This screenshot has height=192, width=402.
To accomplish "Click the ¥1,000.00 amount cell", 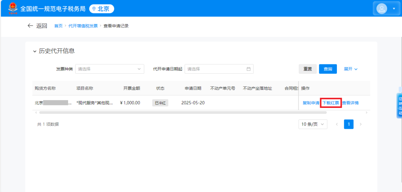I will coord(130,103).
